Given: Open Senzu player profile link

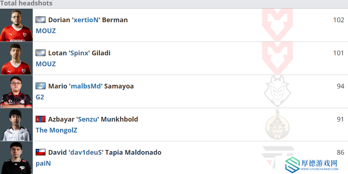Looking at the screenshot, I should [x=88, y=119].
